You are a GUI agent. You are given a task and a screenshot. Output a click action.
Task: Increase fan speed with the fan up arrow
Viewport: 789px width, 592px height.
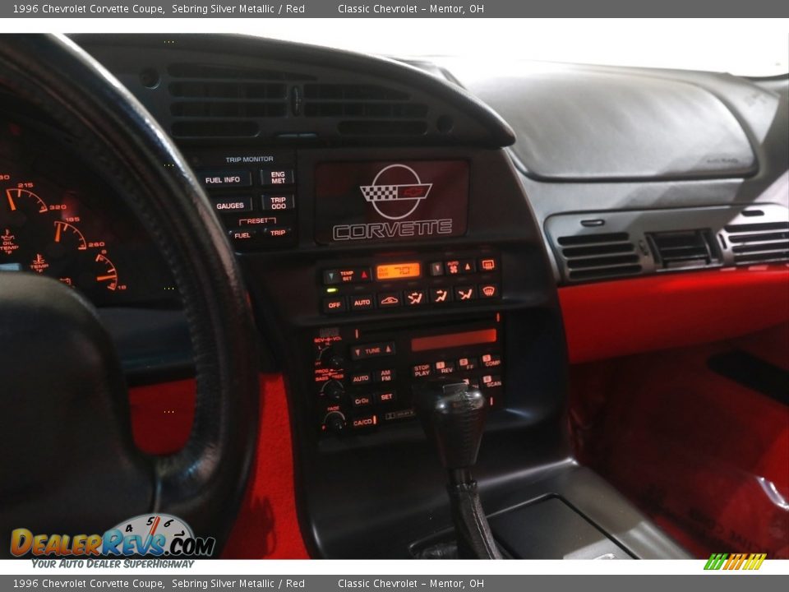click(468, 266)
